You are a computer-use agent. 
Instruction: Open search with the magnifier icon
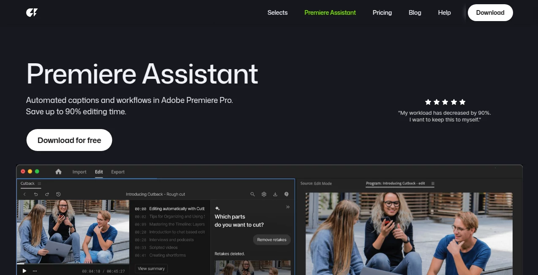tap(253, 194)
